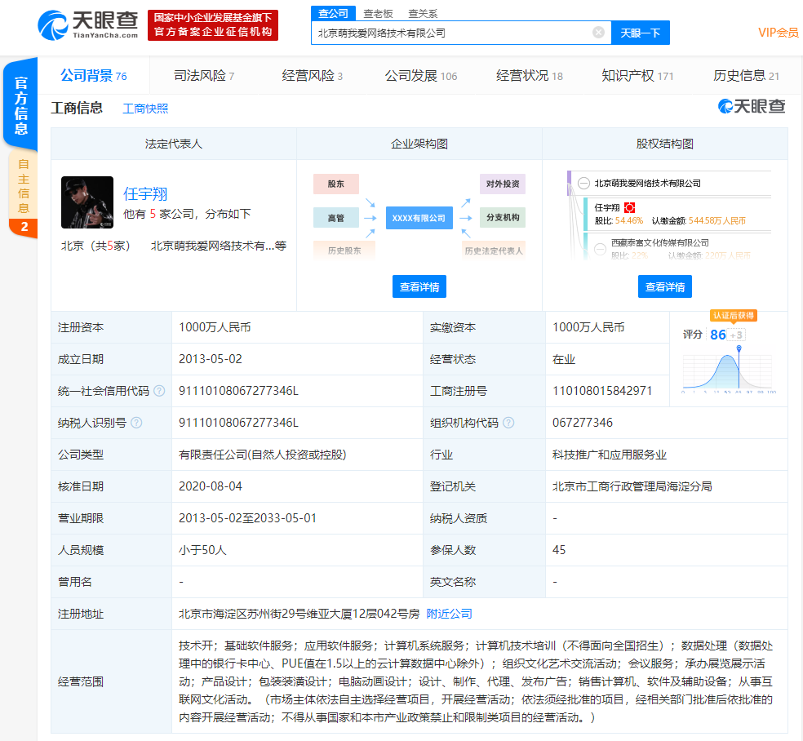Screen dimensions: 803x741
Task: Clear the search box with the X icon
Action: pos(598,33)
